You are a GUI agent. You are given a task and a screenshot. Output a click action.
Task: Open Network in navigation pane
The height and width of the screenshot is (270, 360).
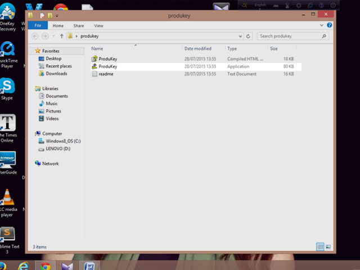(x=47, y=164)
